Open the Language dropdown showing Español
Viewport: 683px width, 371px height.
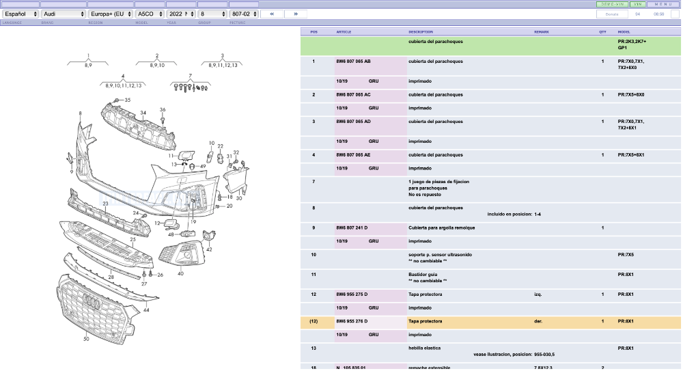click(20, 14)
